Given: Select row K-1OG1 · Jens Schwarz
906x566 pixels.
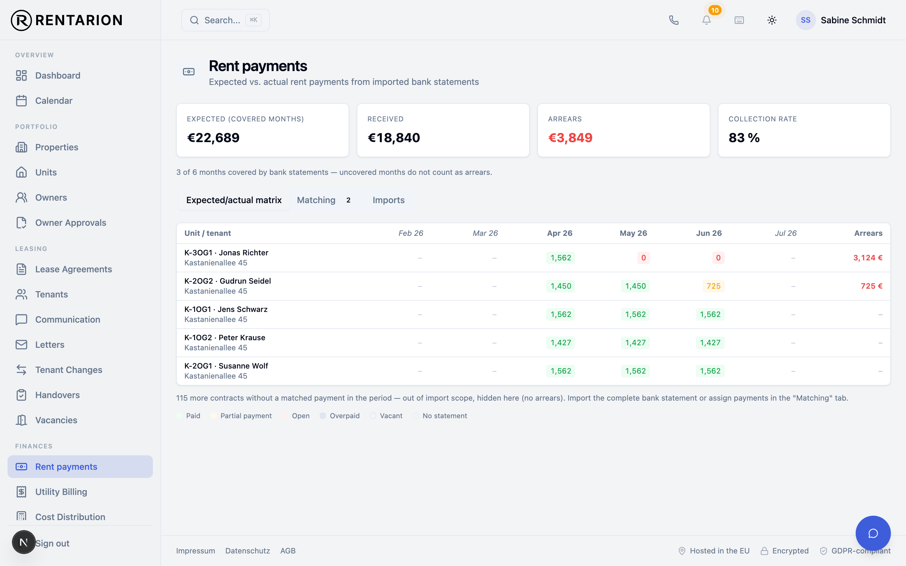Looking at the screenshot, I should click(x=533, y=314).
